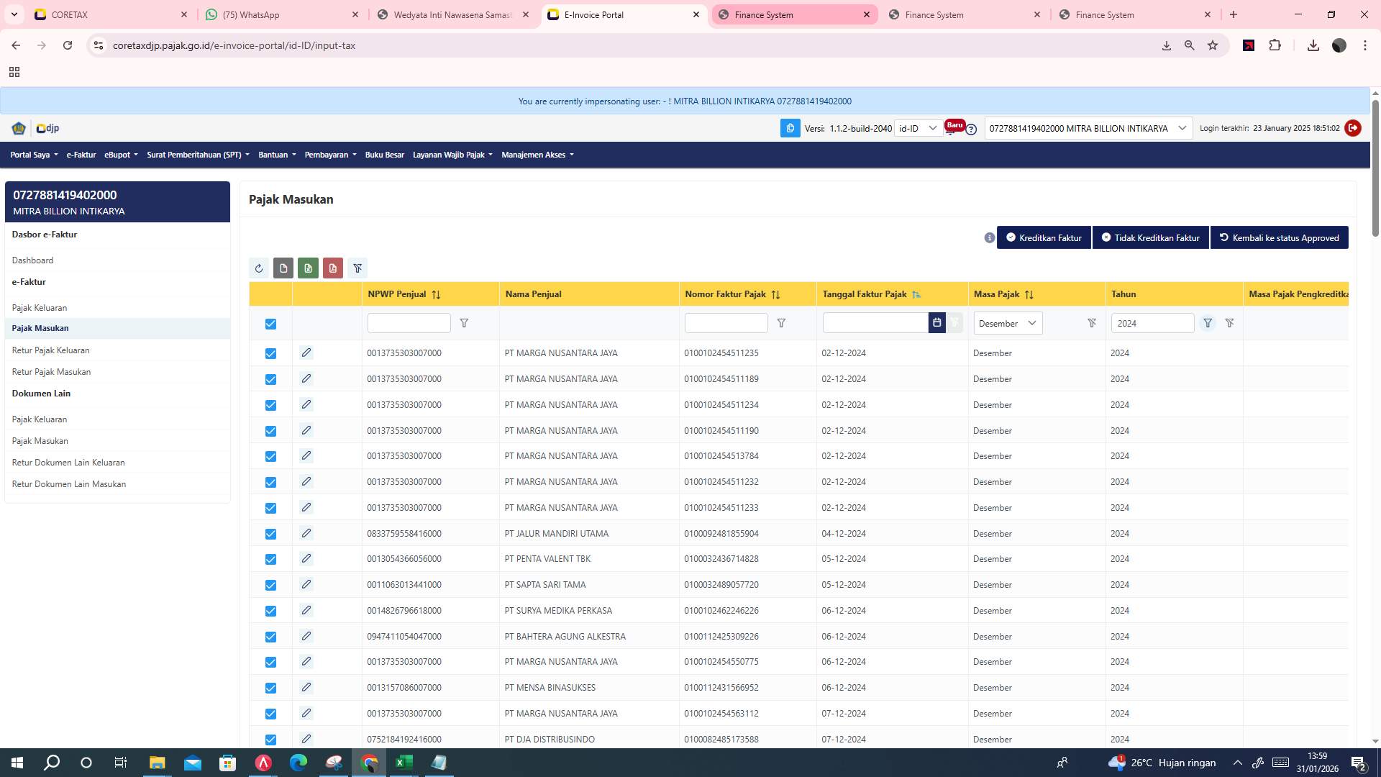Uncheck the PT JALUR MANDIRI UTAMA row
Viewport: 1381px width, 777px height.
tap(270, 534)
